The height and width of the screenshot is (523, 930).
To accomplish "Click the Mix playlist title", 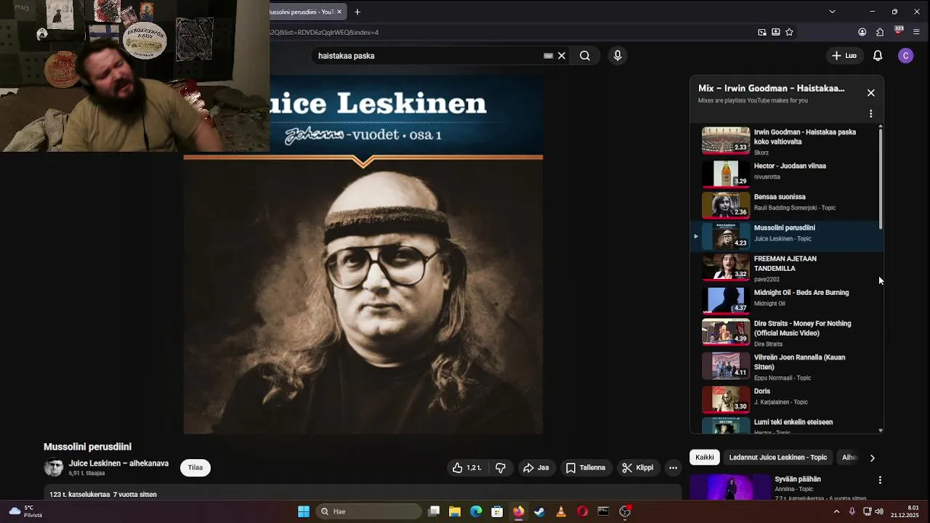I will 772,89.
